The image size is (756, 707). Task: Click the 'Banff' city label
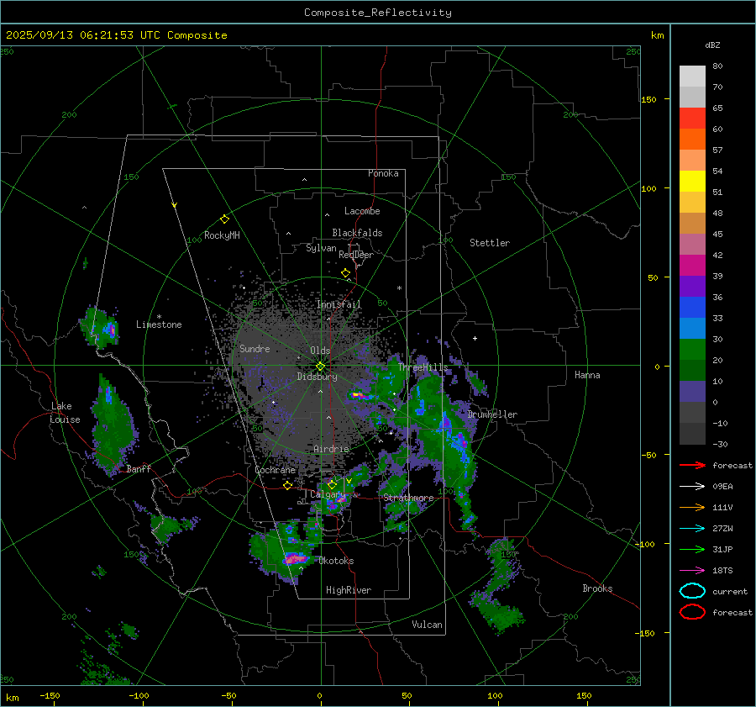[139, 468]
